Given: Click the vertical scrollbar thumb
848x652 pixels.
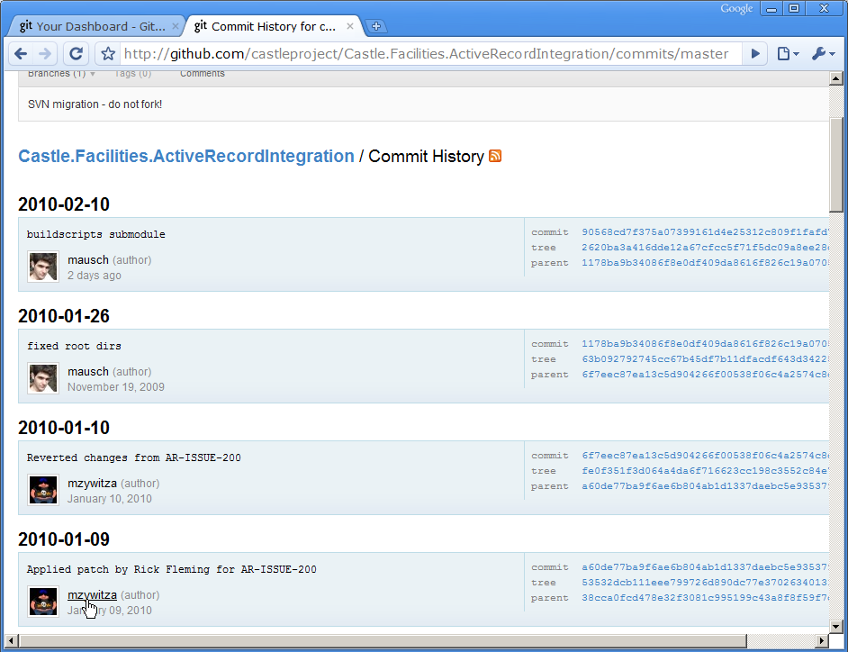Looking at the screenshot, I should coord(836,165).
